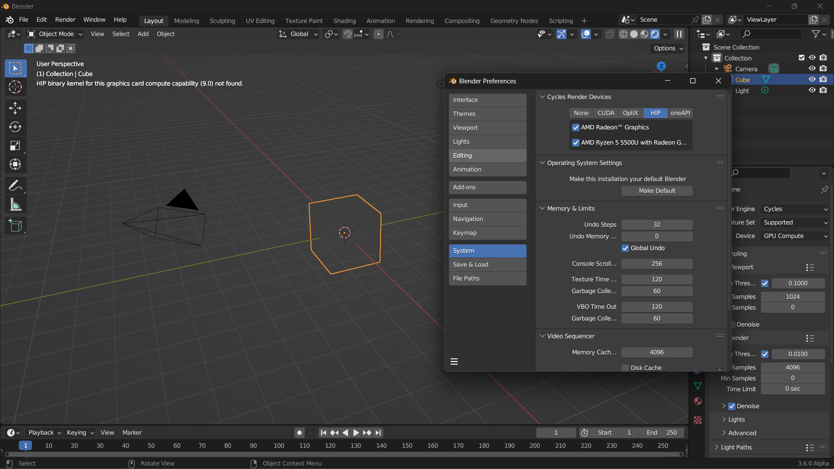Activate the Scale tool
The width and height of the screenshot is (834, 469).
click(15, 145)
